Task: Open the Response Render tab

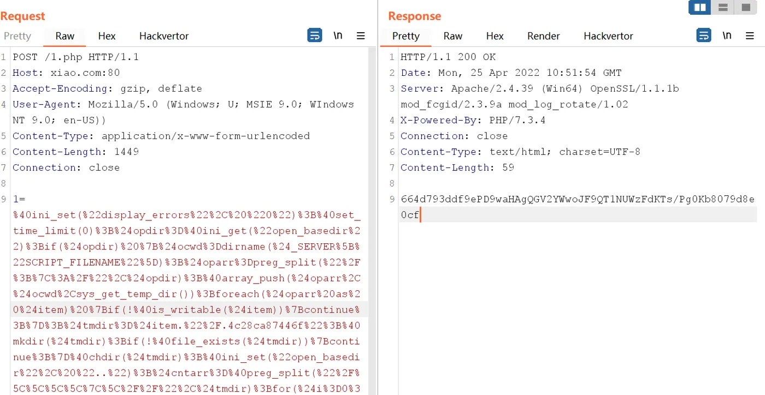Action: click(x=543, y=36)
